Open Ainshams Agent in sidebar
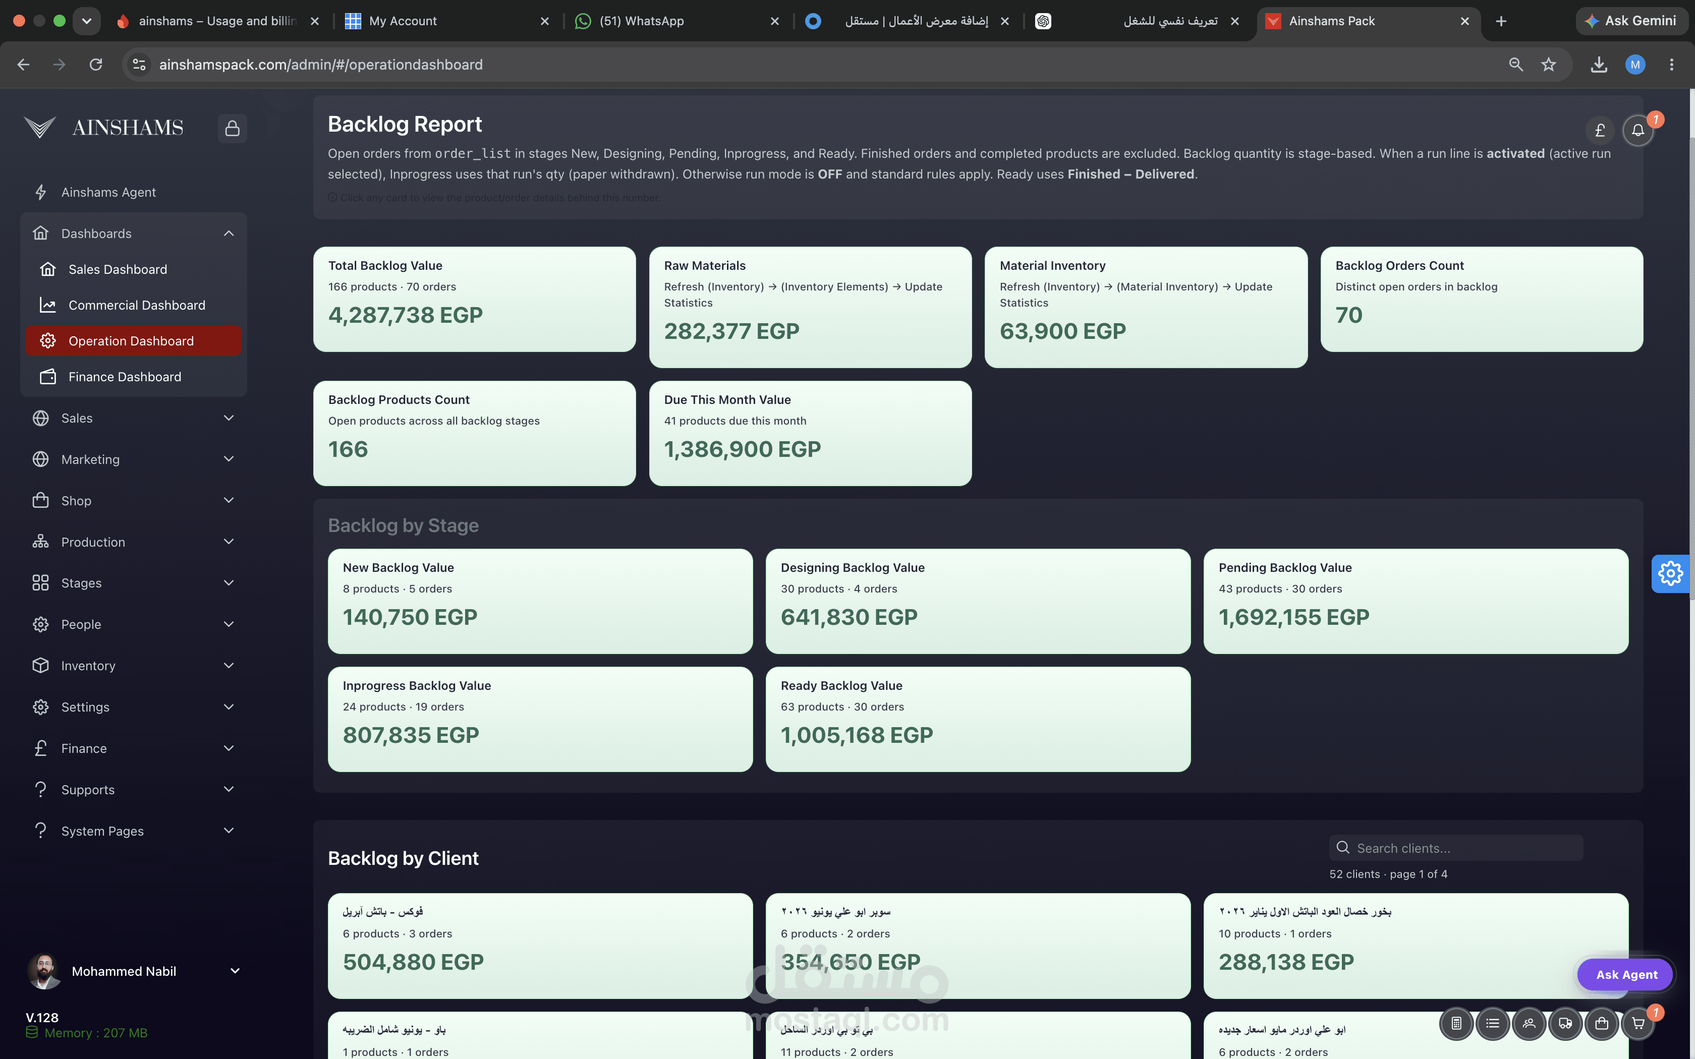The image size is (1695, 1059). click(x=134, y=192)
